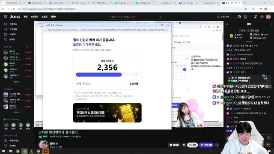This screenshot has height=154, width=274.
Task: Collapse the popular categories section chevron
Action: [x=30, y=89]
